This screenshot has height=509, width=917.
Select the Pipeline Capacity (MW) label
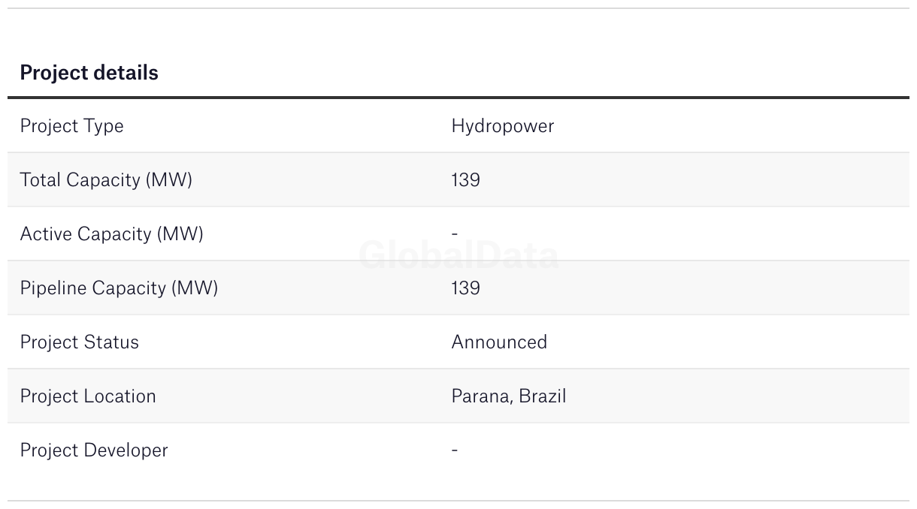[x=119, y=288]
